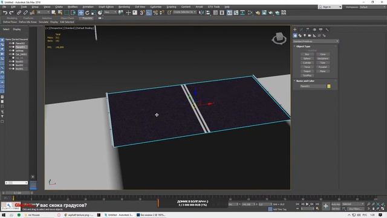Open the Tools menu
Screen dimensions: 387x218
24,7
